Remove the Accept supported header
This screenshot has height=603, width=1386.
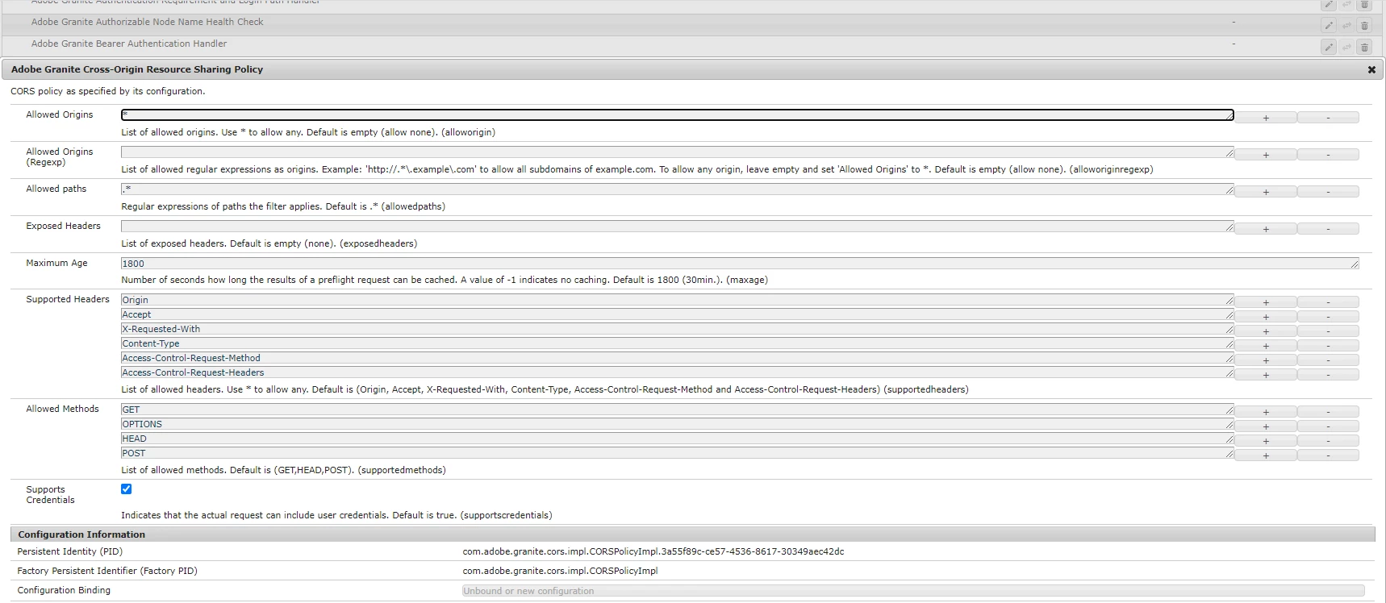coord(1328,317)
